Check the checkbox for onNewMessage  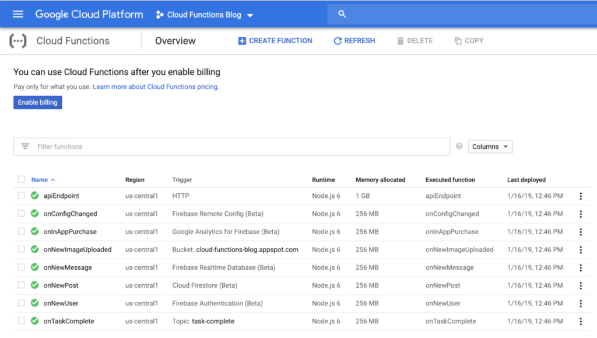(x=21, y=267)
